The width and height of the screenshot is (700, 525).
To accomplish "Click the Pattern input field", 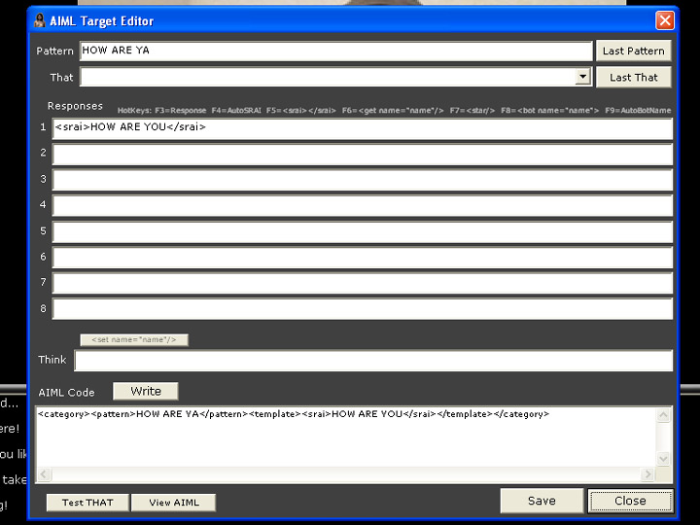I will pyautogui.click(x=336, y=51).
